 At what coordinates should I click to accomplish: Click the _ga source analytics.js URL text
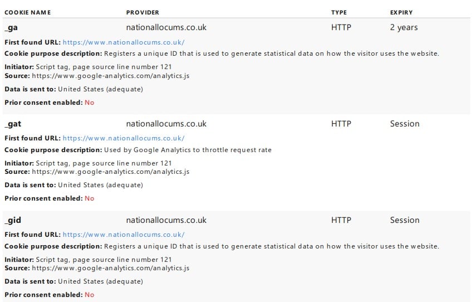point(110,76)
